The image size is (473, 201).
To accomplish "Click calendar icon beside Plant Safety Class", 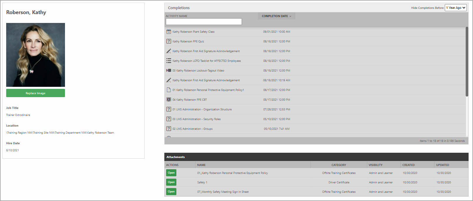I will point(169,31).
